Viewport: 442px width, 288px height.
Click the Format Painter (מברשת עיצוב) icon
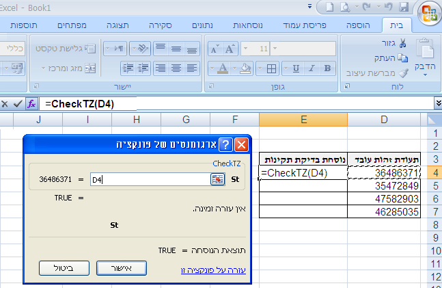click(402, 73)
